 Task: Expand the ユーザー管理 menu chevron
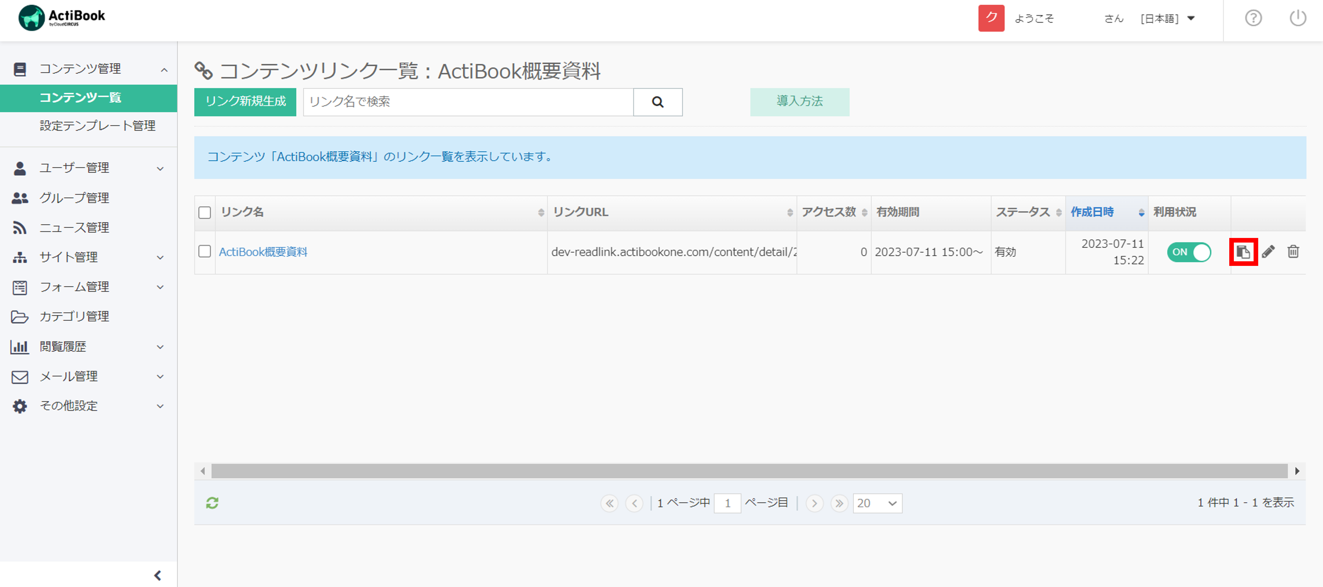pos(160,169)
